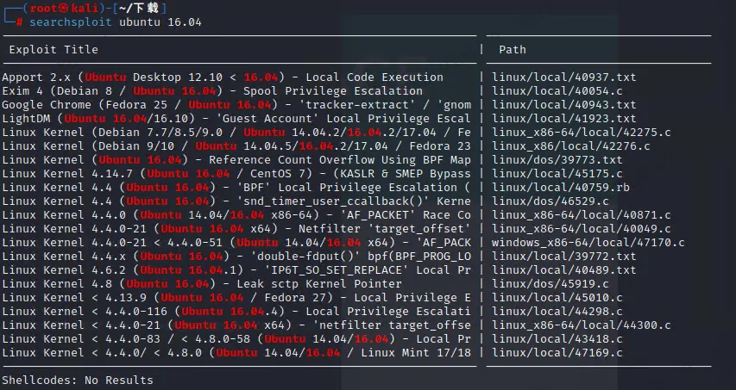This screenshot has height=390, width=736.
Task: Click the path linux/local/43418.c
Action: pyautogui.click(x=557, y=339)
